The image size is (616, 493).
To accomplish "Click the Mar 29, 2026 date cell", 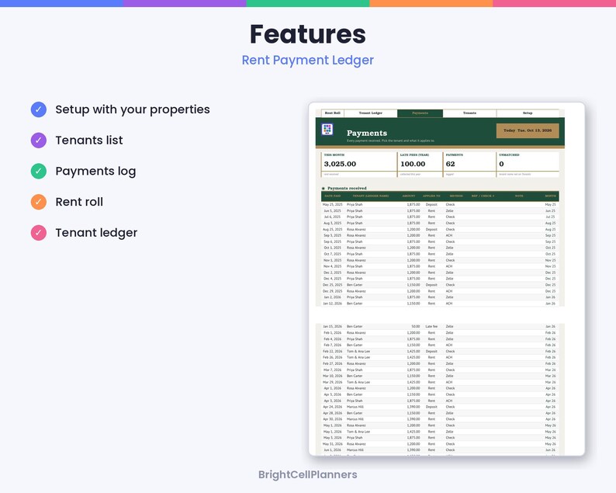I will pos(332,382).
